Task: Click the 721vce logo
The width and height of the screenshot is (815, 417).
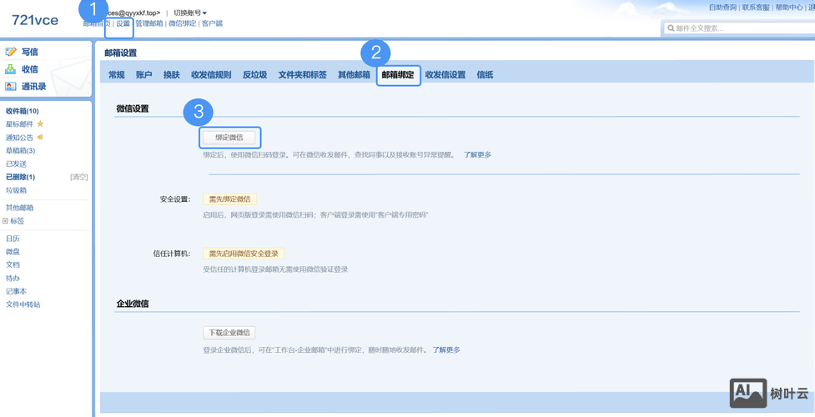Action: pyautogui.click(x=35, y=20)
